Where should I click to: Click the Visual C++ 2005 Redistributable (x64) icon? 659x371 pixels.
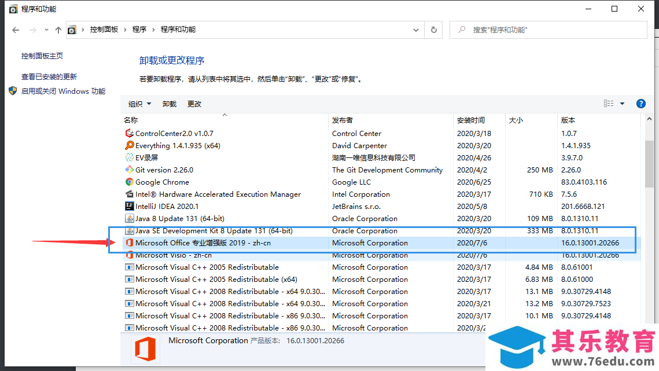tap(130, 280)
